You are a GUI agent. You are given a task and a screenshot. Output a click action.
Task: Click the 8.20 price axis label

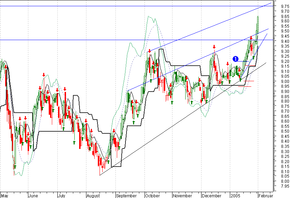click(285, 162)
